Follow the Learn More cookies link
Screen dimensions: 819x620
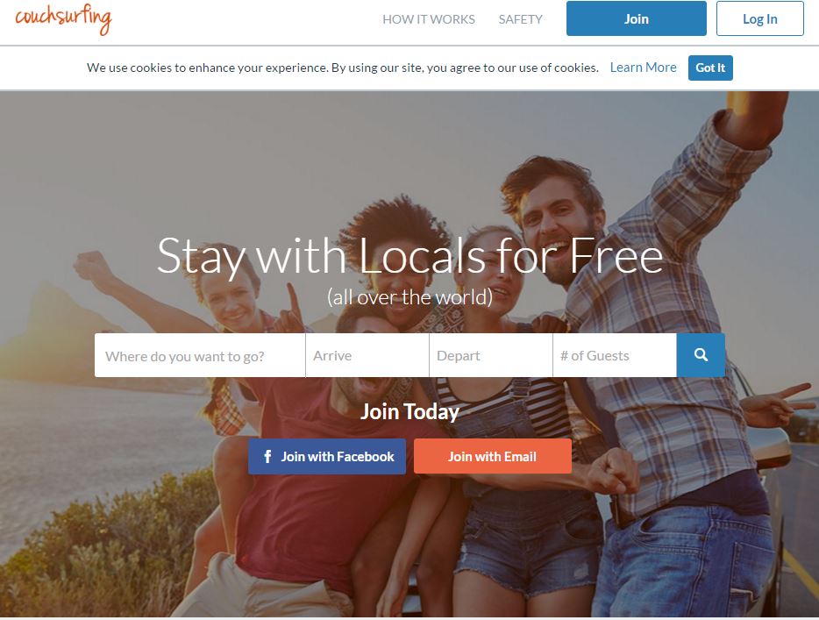pos(643,68)
